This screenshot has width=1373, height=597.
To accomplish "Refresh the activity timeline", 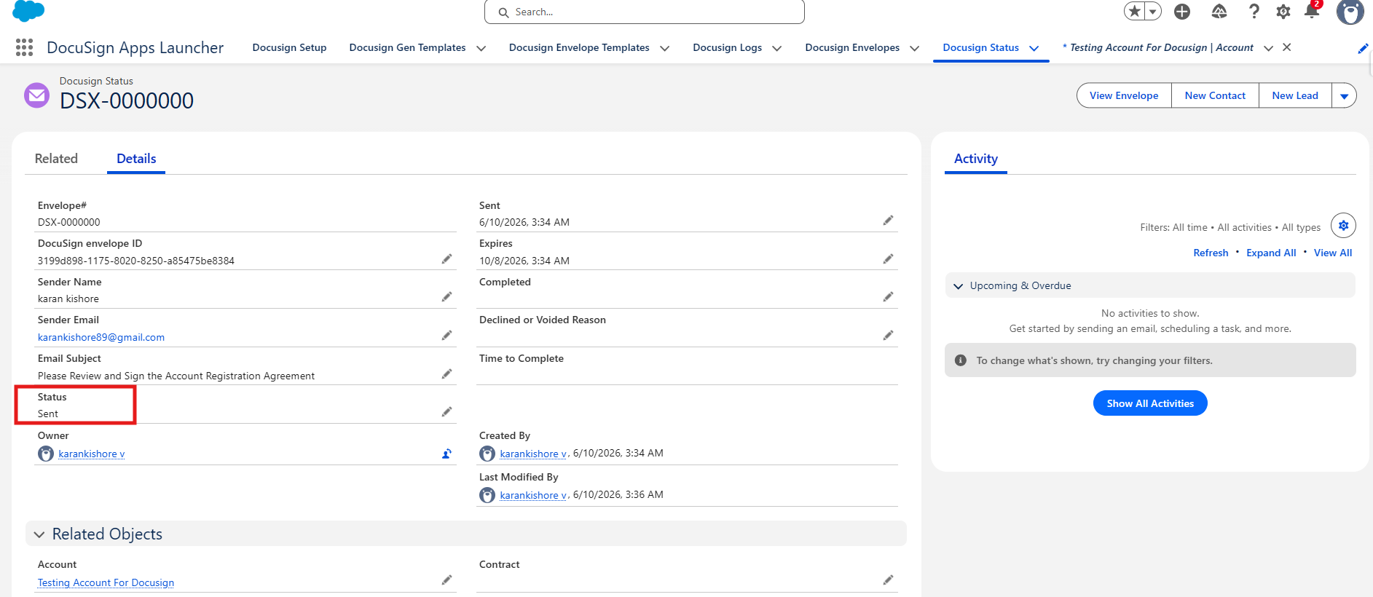I will pos(1211,253).
